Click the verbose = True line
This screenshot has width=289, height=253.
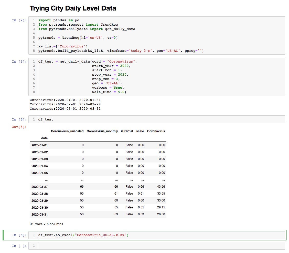tap(108, 88)
